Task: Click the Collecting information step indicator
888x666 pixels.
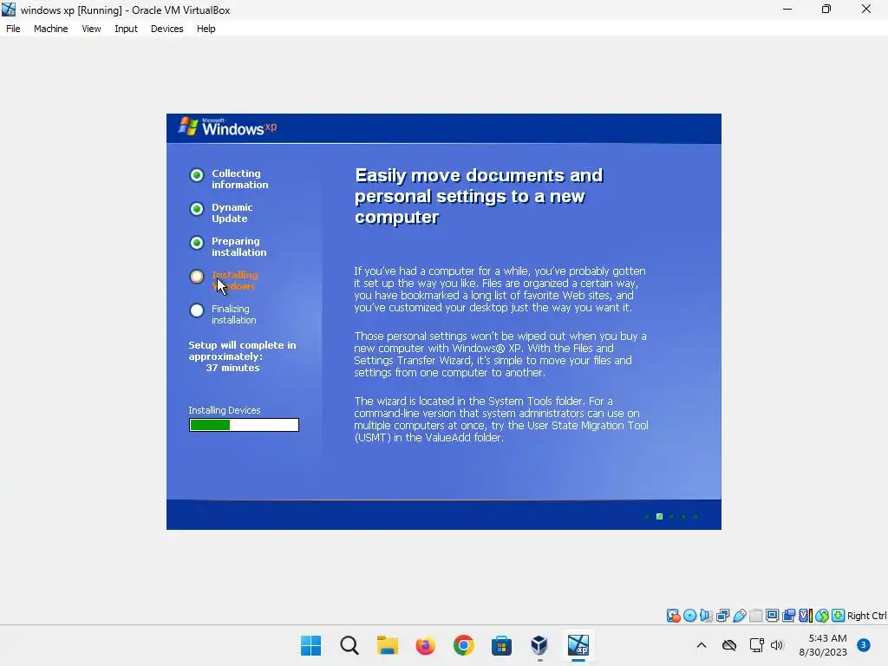Action: tap(197, 175)
